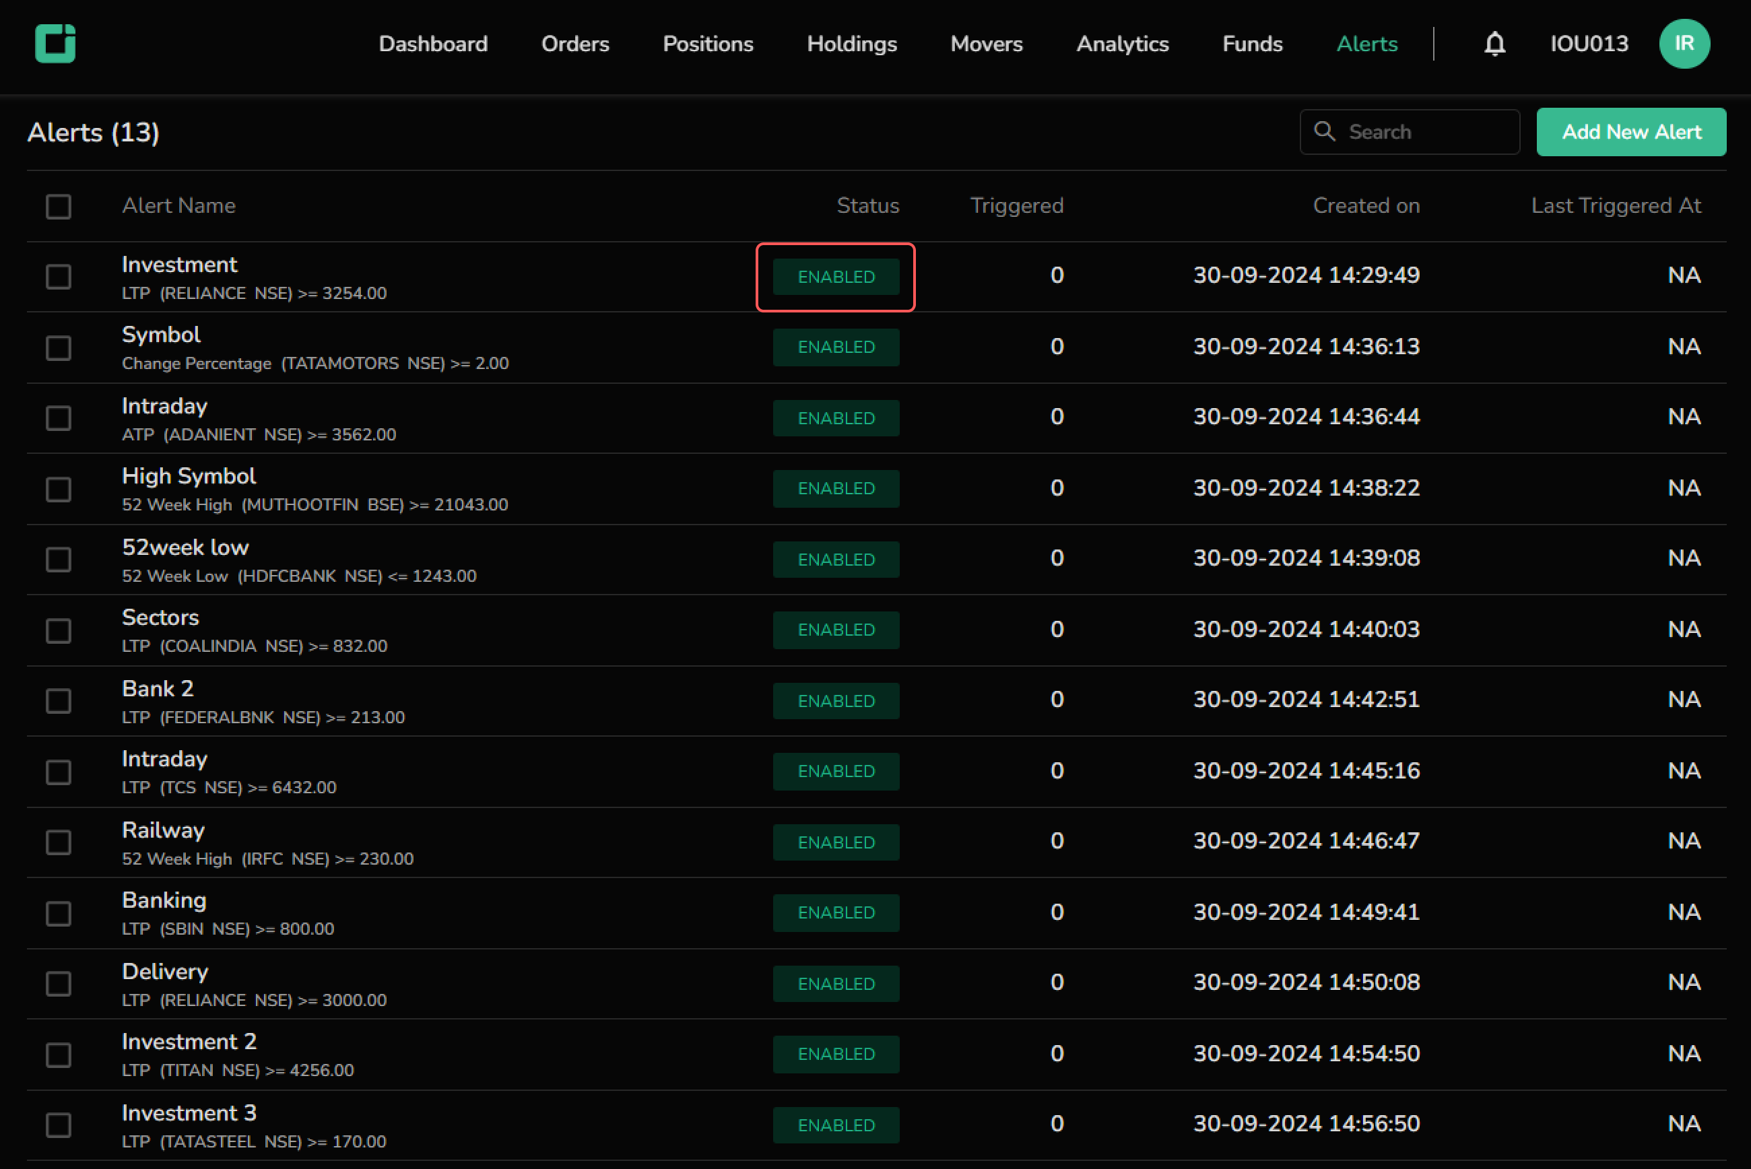Toggle the select-all alerts checkbox in header
This screenshot has width=1751, height=1169.
click(x=58, y=207)
